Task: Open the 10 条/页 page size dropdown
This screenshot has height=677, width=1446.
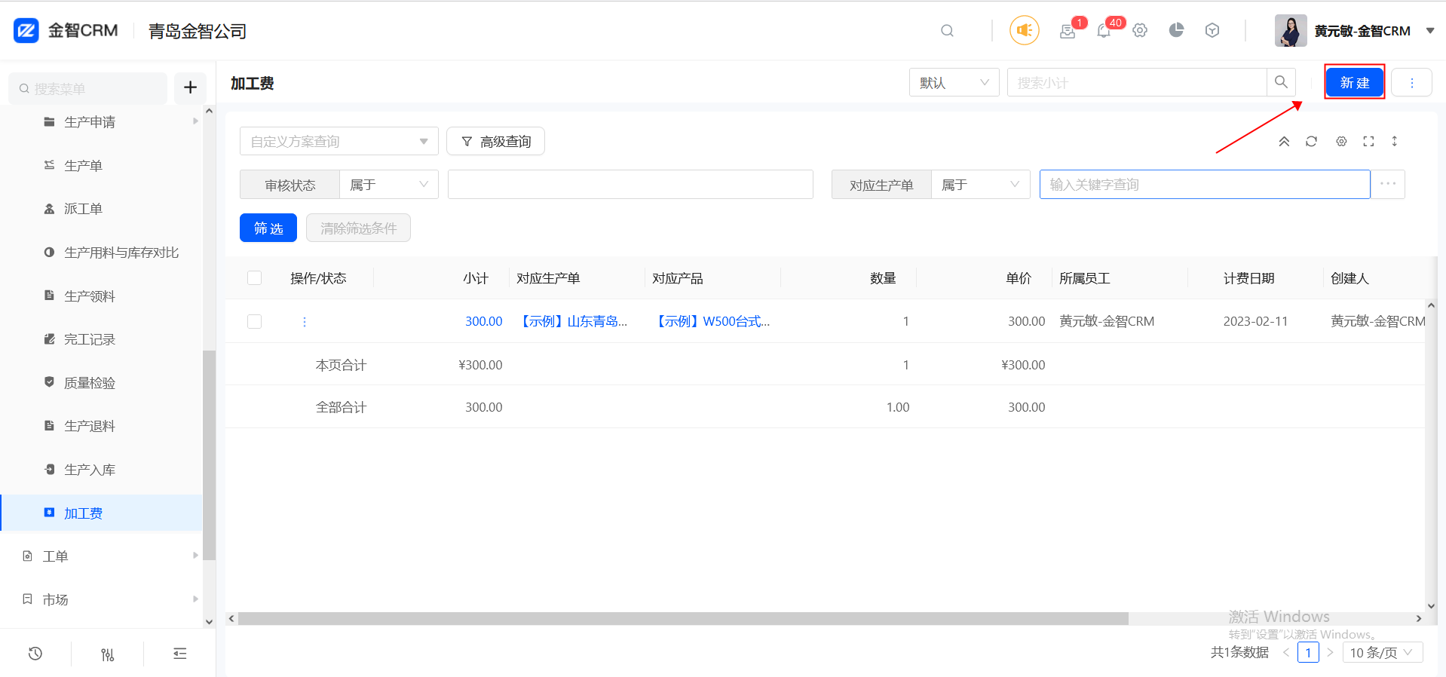Action: [1383, 652]
